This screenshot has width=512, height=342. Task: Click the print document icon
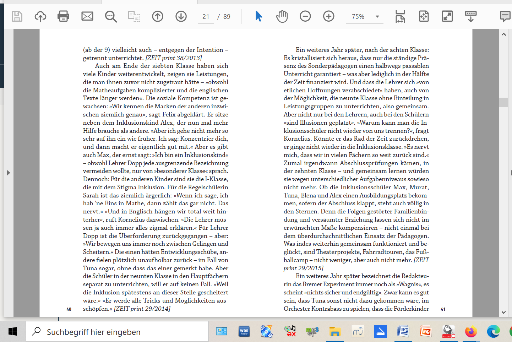coord(63,16)
